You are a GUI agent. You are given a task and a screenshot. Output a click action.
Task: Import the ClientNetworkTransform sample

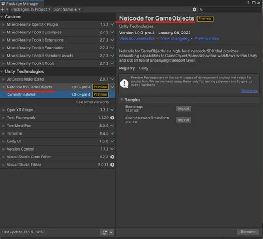[x=184, y=120]
